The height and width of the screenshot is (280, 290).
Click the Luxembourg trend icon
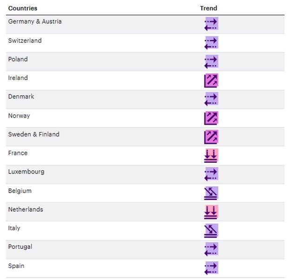[x=211, y=174]
